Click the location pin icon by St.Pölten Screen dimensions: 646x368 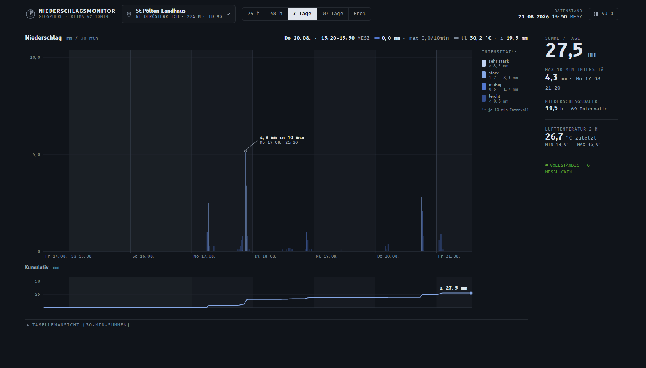point(129,14)
